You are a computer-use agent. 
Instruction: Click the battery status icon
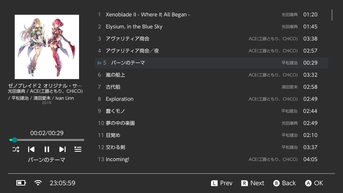[21, 183]
